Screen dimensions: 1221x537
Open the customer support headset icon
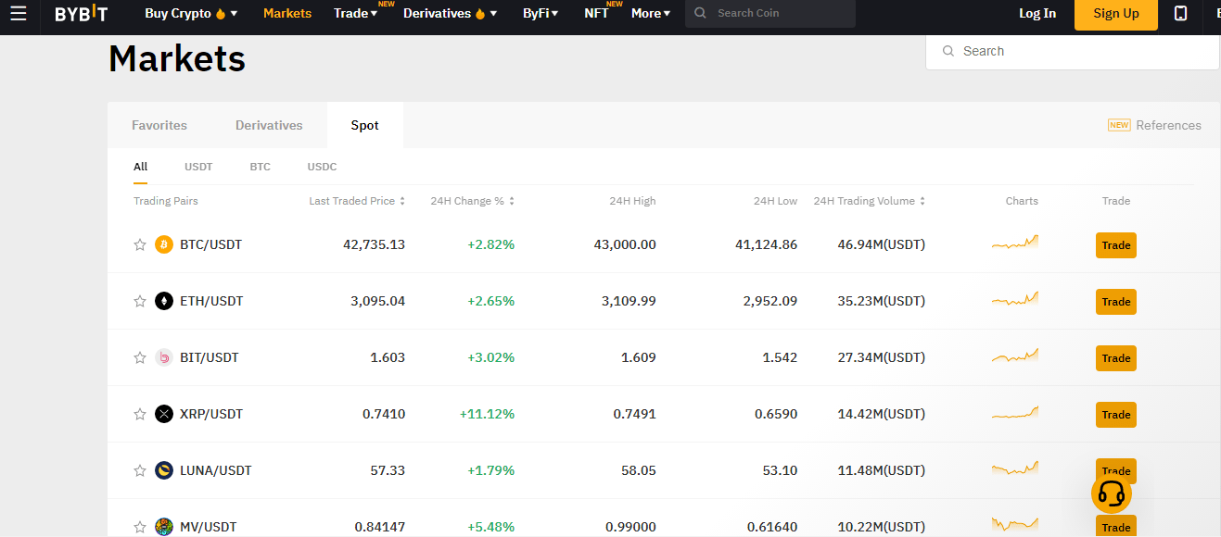pyautogui.click(x=1111, y=494)
